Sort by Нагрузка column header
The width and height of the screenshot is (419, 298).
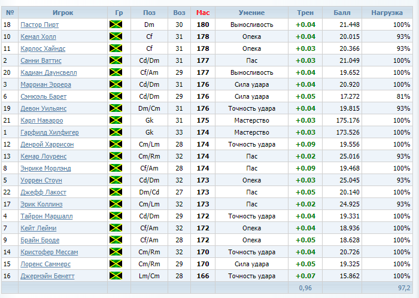(387, 13)
